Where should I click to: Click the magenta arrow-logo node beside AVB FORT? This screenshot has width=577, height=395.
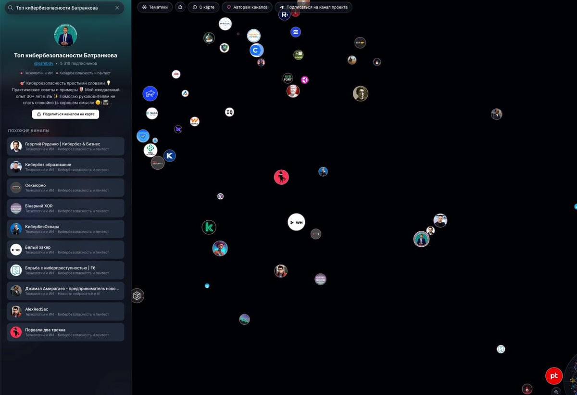tap(304, 80)
